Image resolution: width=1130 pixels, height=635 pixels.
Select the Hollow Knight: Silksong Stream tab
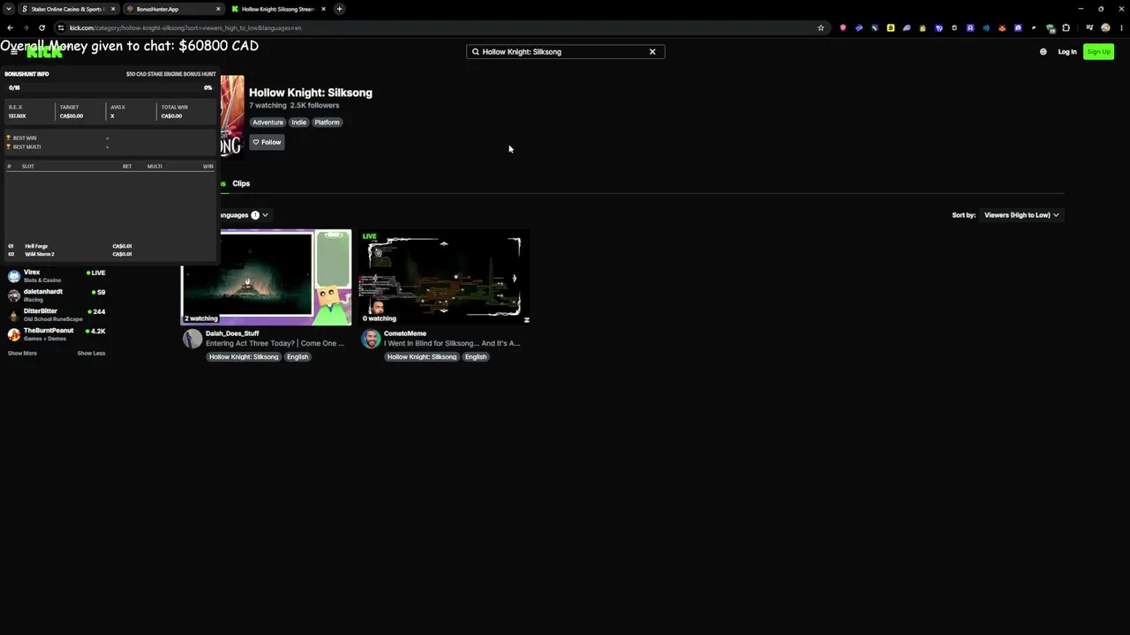[x=277, y=9]
